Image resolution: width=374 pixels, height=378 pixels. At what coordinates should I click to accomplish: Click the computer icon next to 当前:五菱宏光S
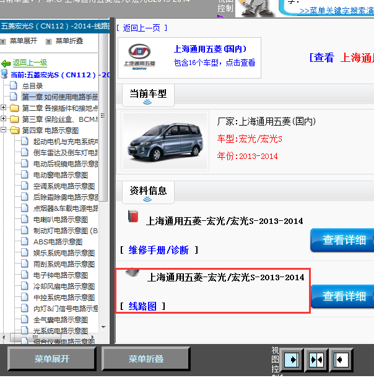click(4, 74)
